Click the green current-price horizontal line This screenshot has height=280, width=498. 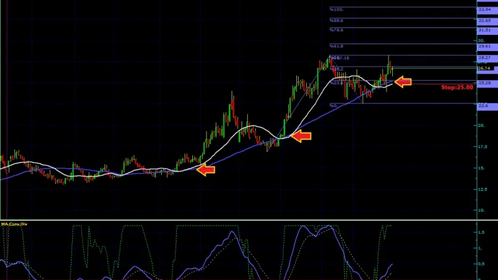tap(435, 68)
